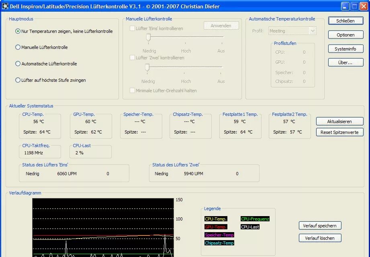
Task: Click the CPU-Last value '2 %'
Action: pyautogui.click(x=80, y=153)
